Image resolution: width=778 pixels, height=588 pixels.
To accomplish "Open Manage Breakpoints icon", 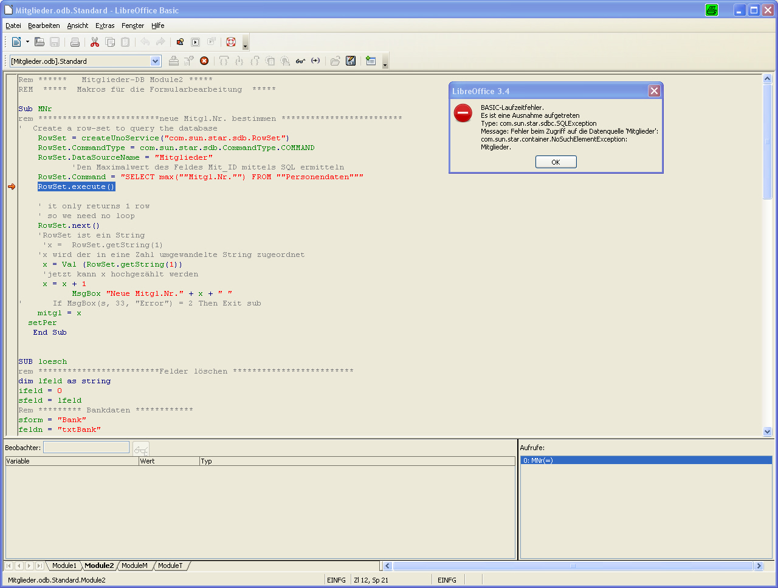I will click(x=285, y=61).
